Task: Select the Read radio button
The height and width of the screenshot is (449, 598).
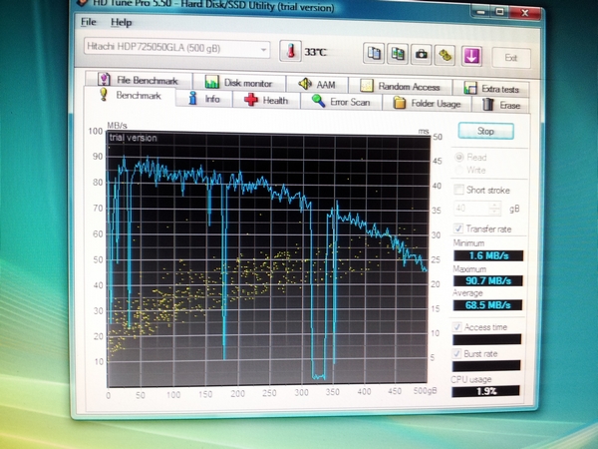Action: click(x=459, y=157)
